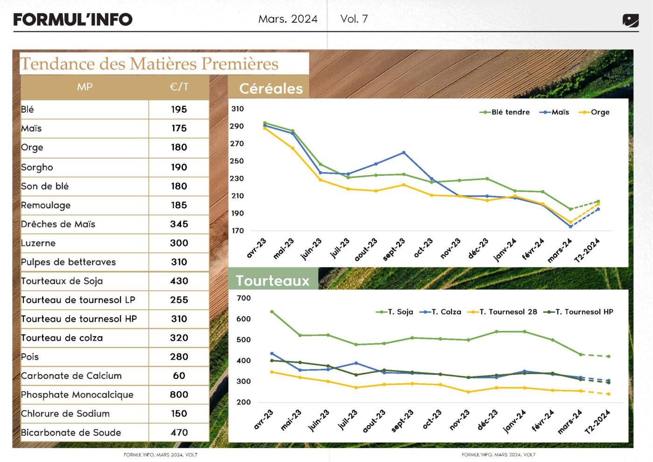
Task: Click the MP column header
Action: point(85,87)
